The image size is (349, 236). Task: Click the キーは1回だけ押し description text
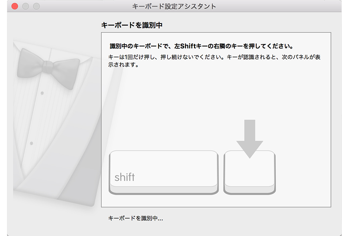click(x=214, y=61)
